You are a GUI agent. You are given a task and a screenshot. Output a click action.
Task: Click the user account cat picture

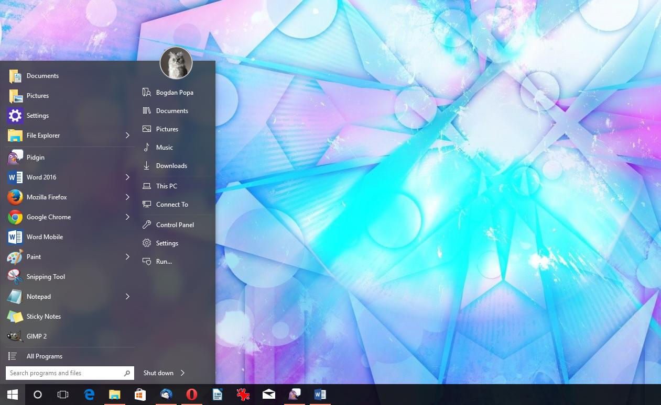click(176, 63)
